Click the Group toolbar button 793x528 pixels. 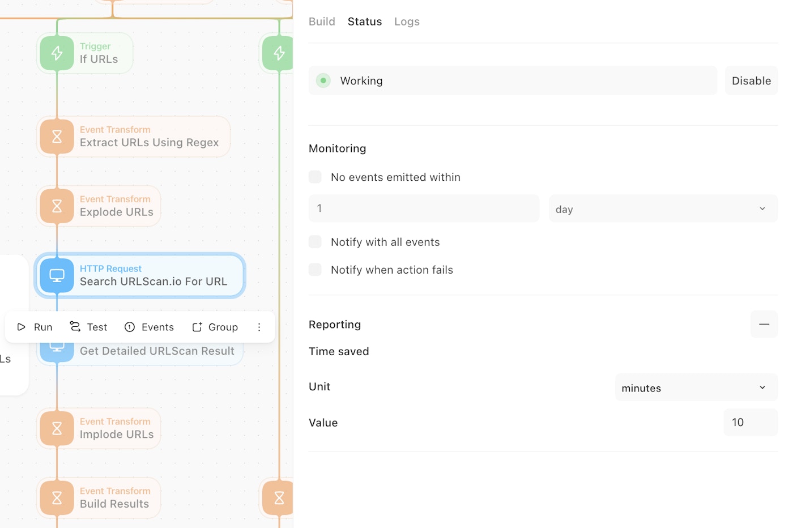[215, 327]
